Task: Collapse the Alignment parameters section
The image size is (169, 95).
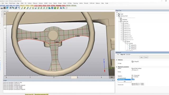Action: coord(117,67)
